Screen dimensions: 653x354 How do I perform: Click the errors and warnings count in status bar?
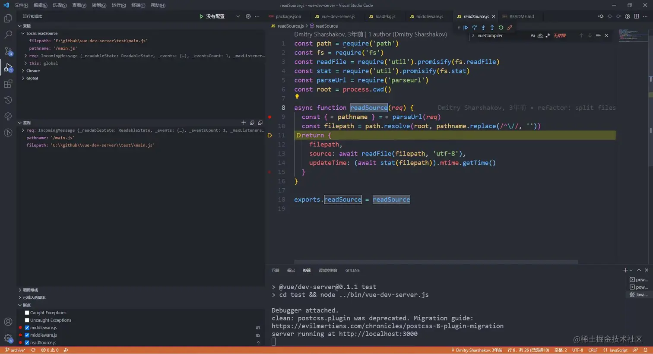tap(50, 350)
